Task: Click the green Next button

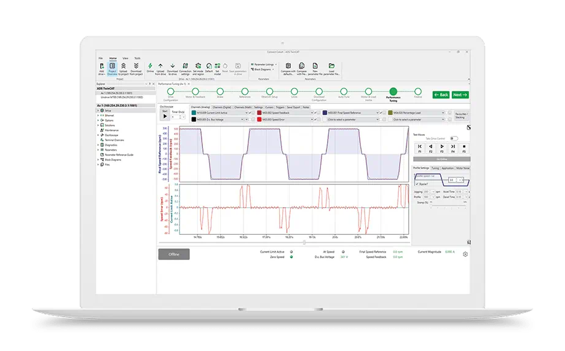Action: coord(460,95)
